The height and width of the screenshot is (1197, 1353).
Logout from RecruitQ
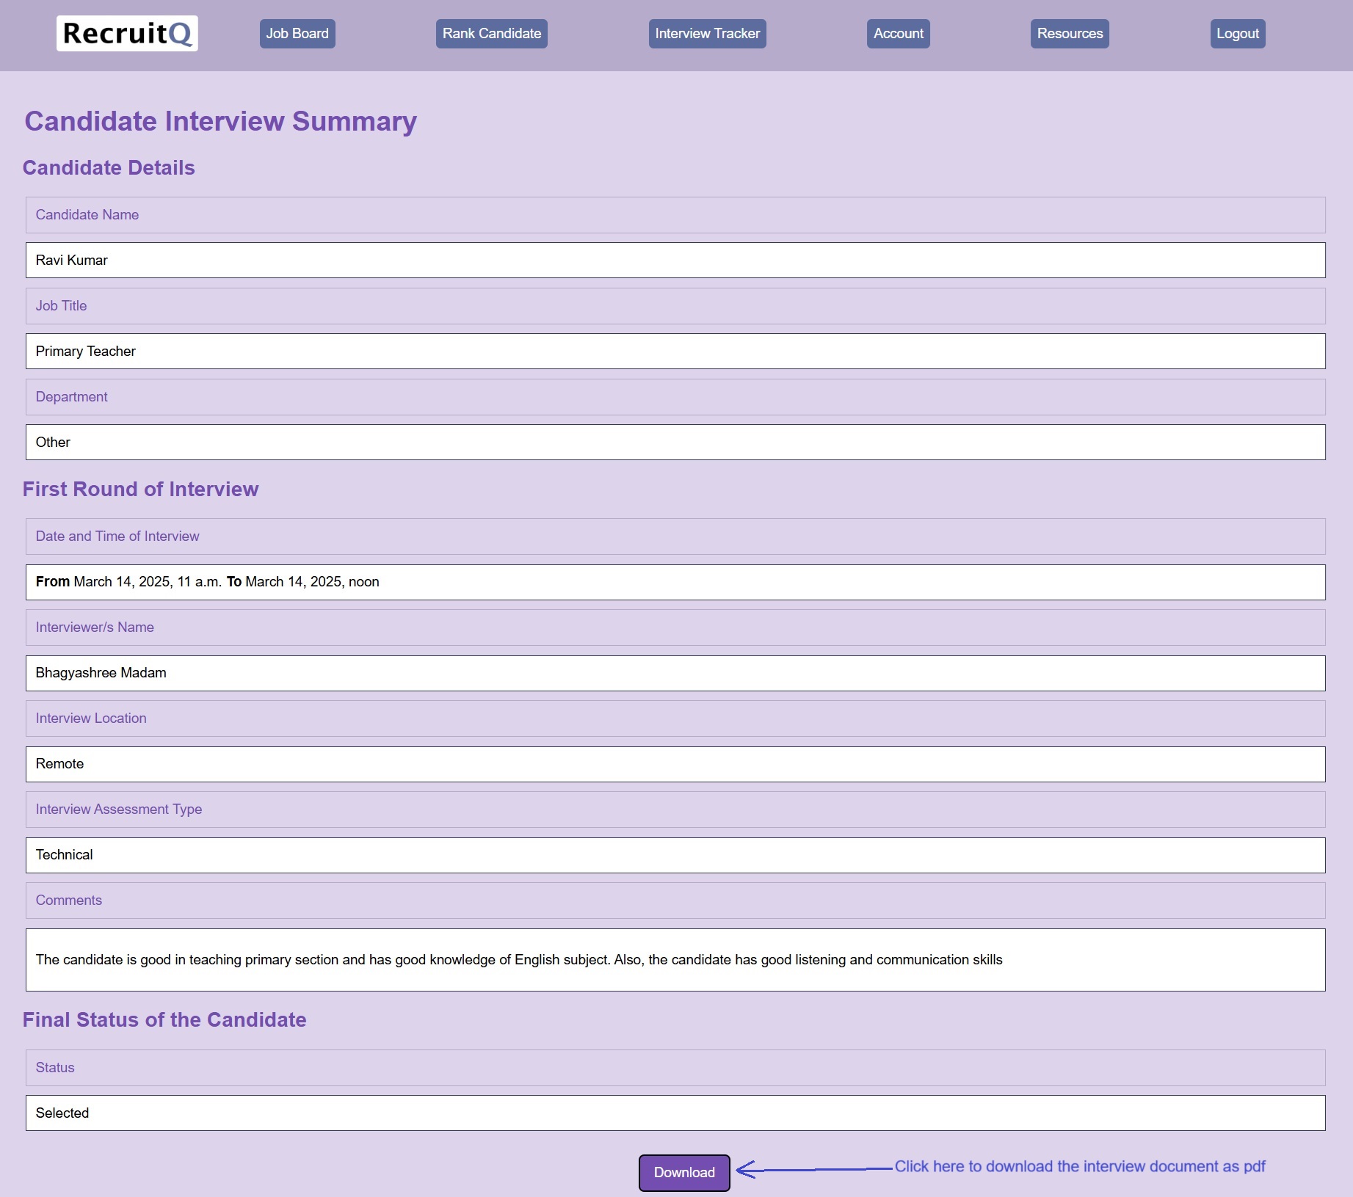point(1237,33)
